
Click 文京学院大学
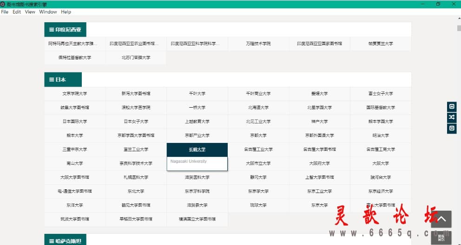[75, 94]
